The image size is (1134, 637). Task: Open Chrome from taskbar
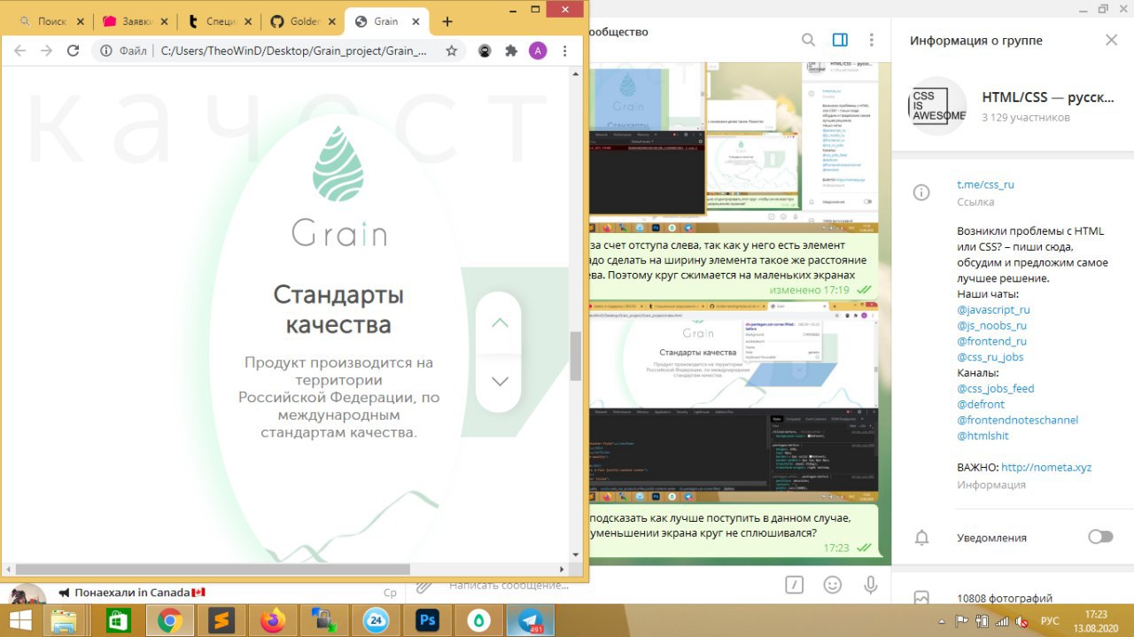tap(168, 620)
